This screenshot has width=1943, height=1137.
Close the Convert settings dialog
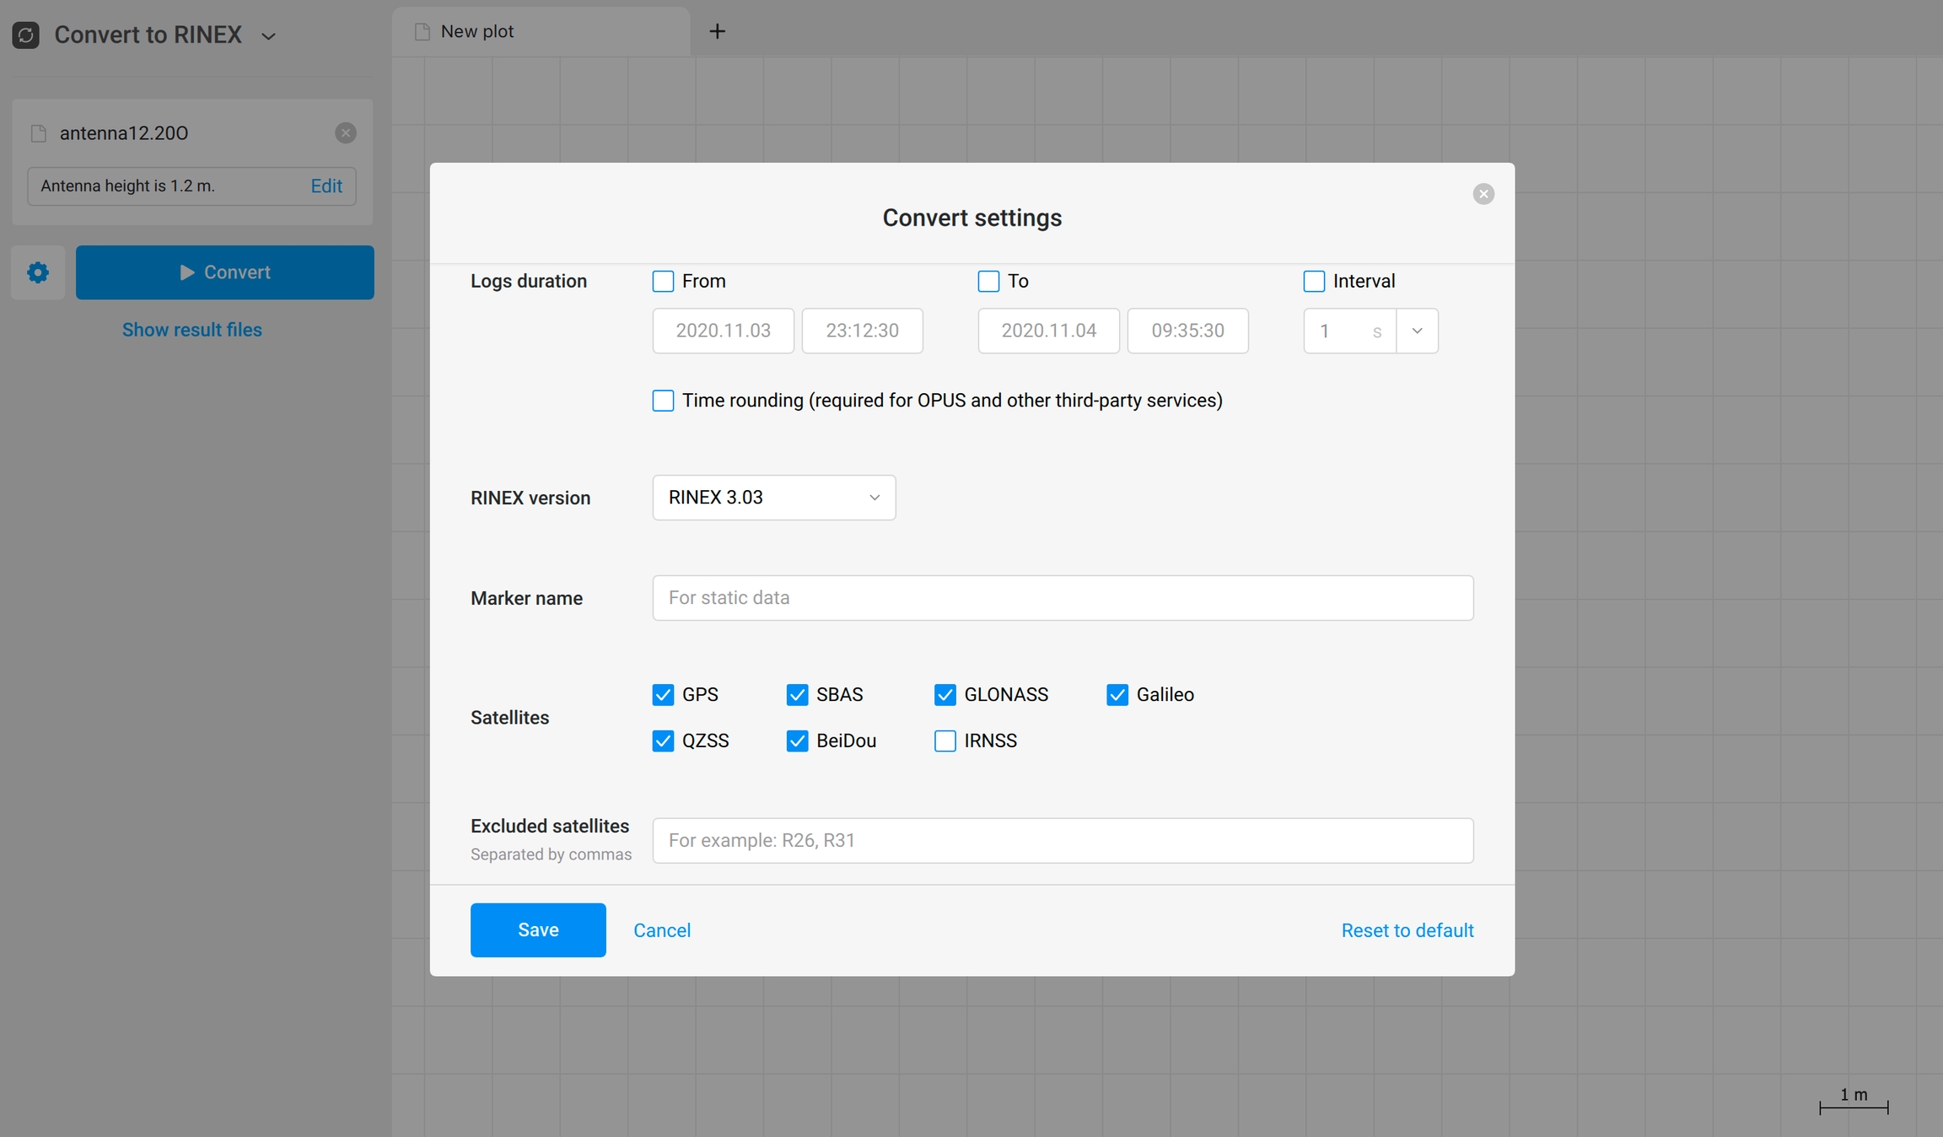(1483, 194)
